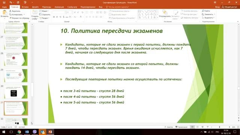The image size is (240, 135).
Task: Open the Макет layout dropdown
Action: 44,11
